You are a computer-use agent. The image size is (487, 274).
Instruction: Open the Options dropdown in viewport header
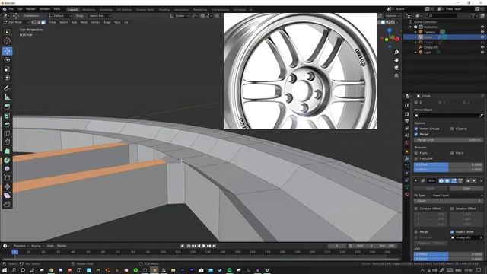point(393,15)
